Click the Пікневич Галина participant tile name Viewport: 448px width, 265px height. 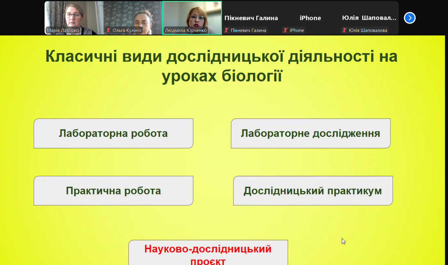click(251, 18)
